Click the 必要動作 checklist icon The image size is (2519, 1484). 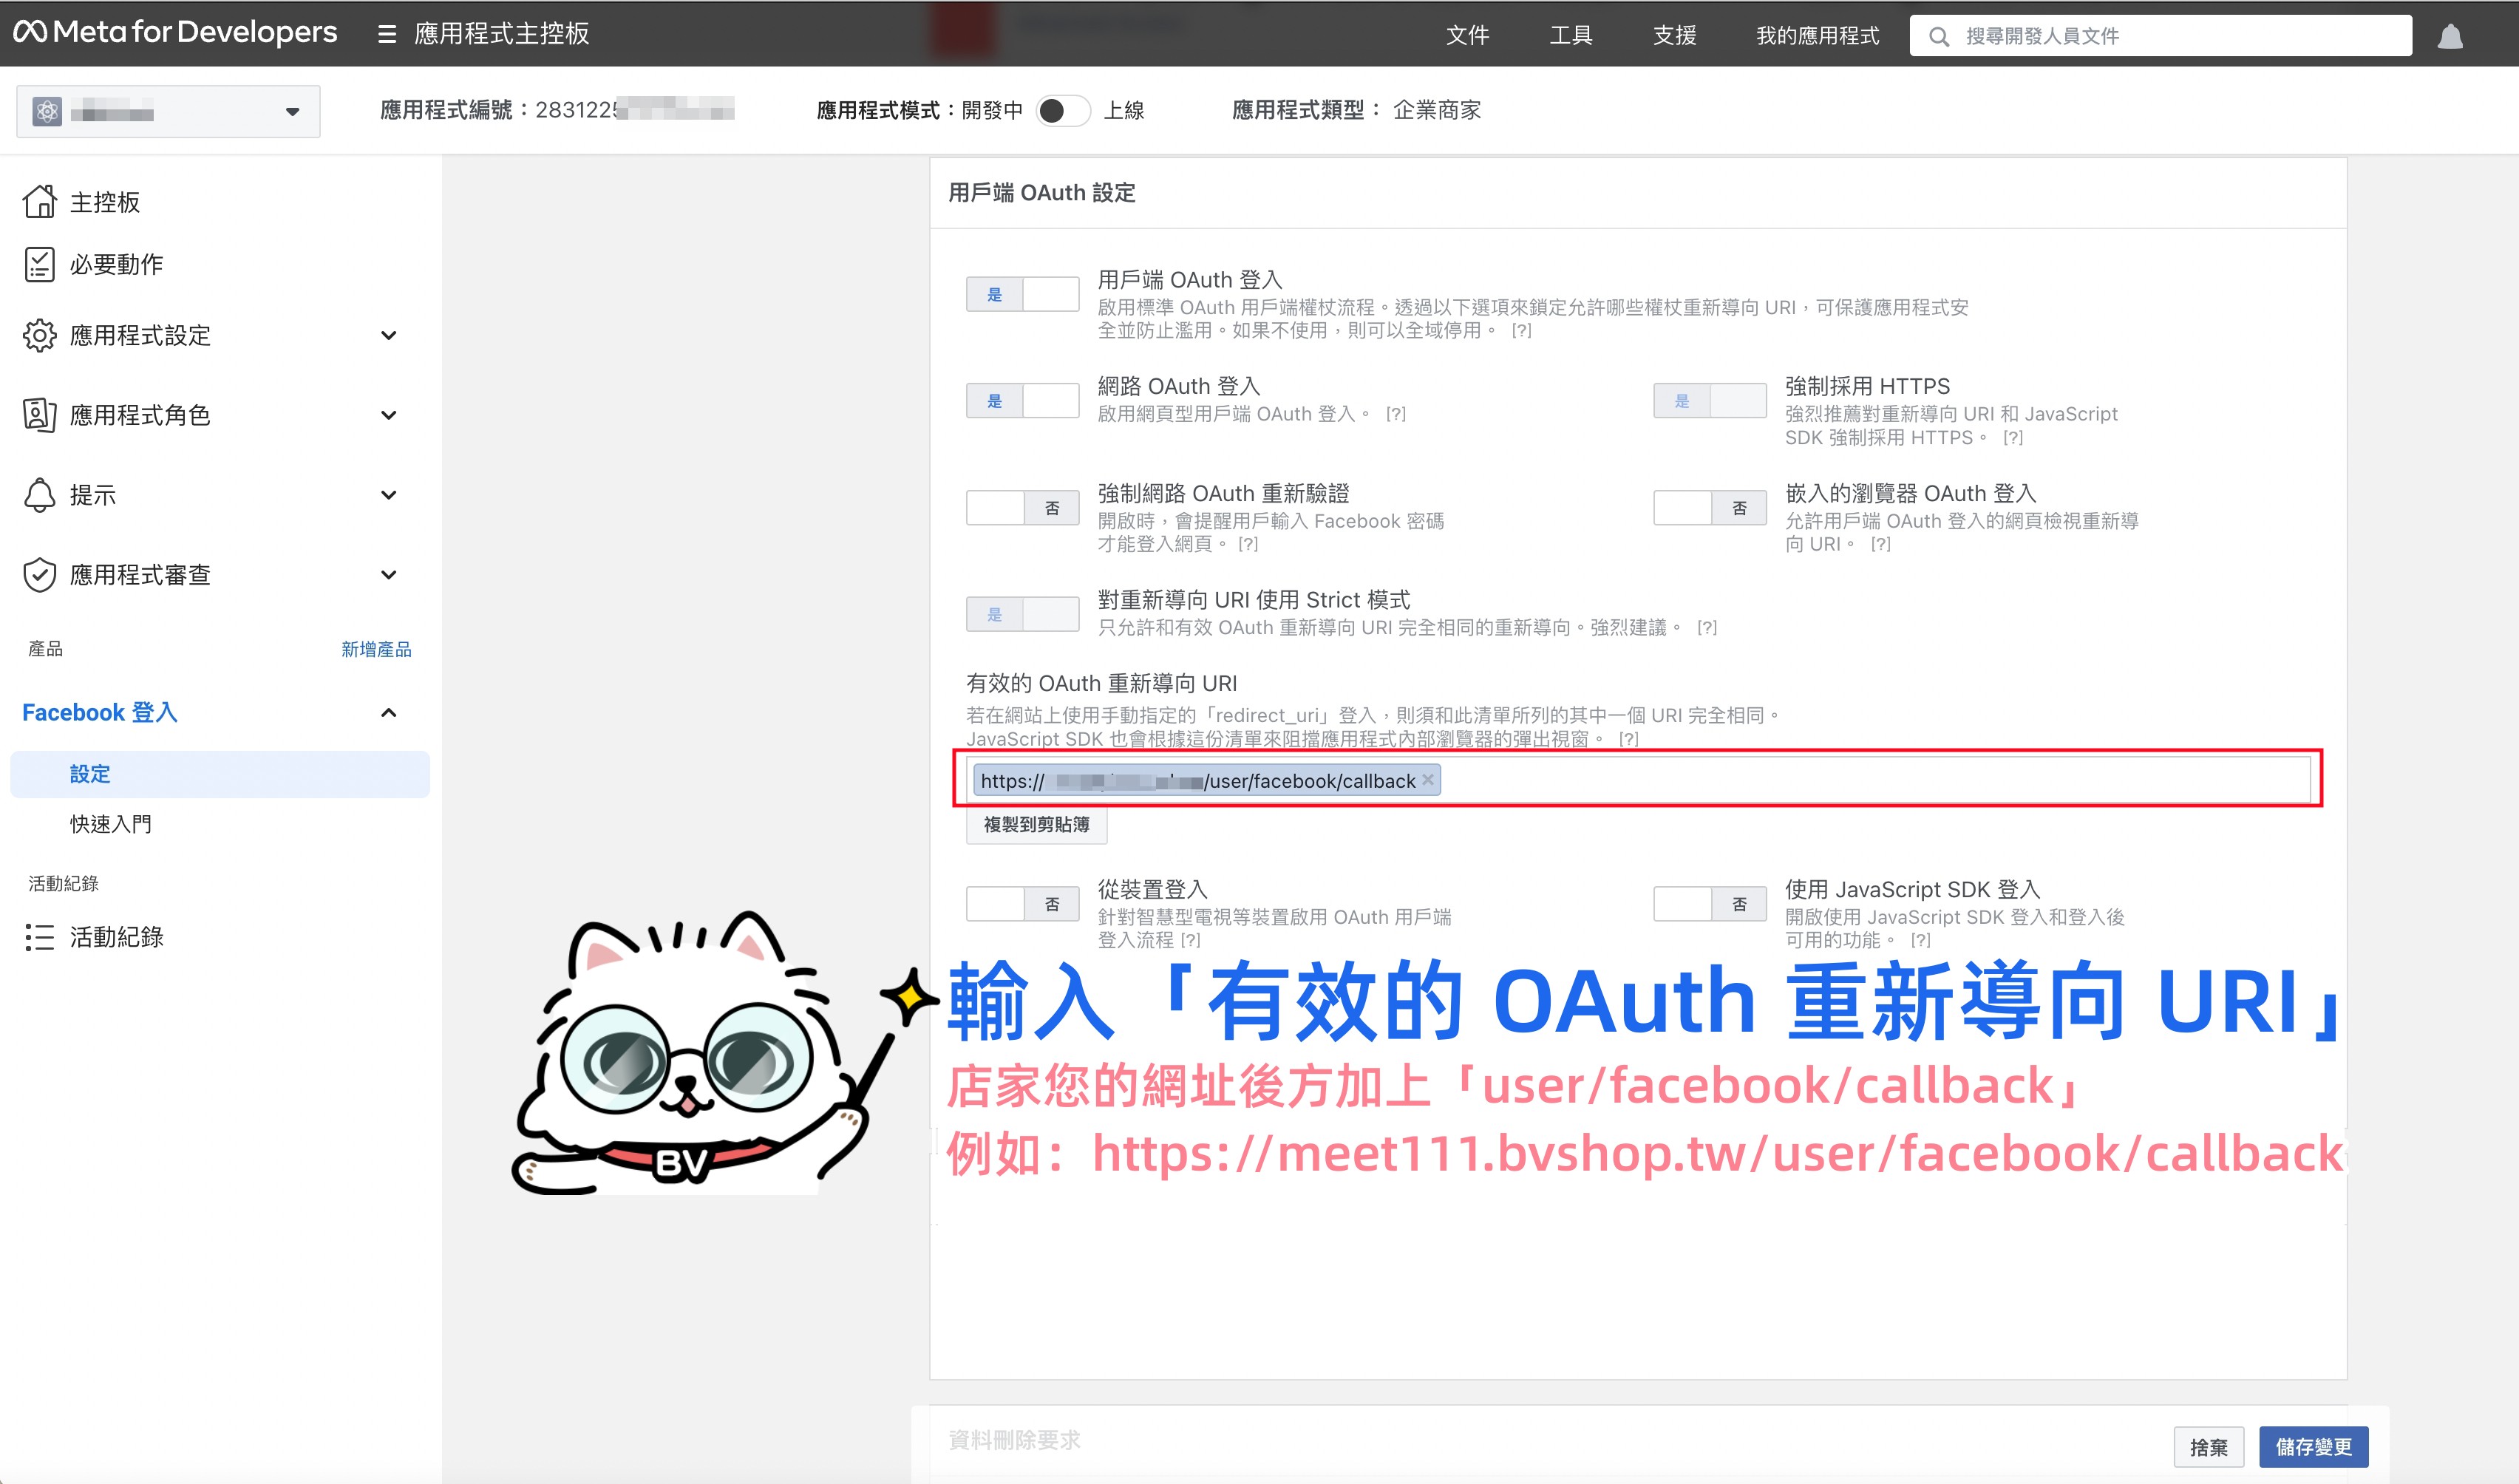click(x=40, y=265)
